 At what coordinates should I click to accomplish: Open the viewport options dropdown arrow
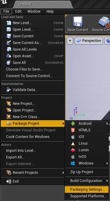pos(70,41)
